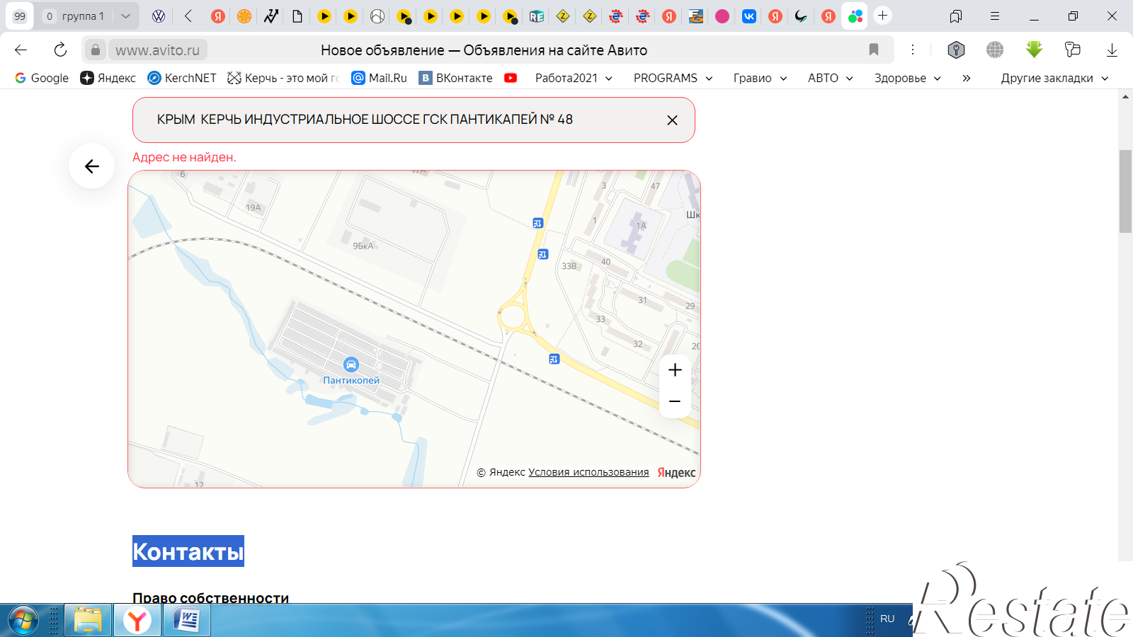Open the YouTube bookmark icon
Image resolution: width=1133 pixels, height=637 pixels.
pos(511,78)
